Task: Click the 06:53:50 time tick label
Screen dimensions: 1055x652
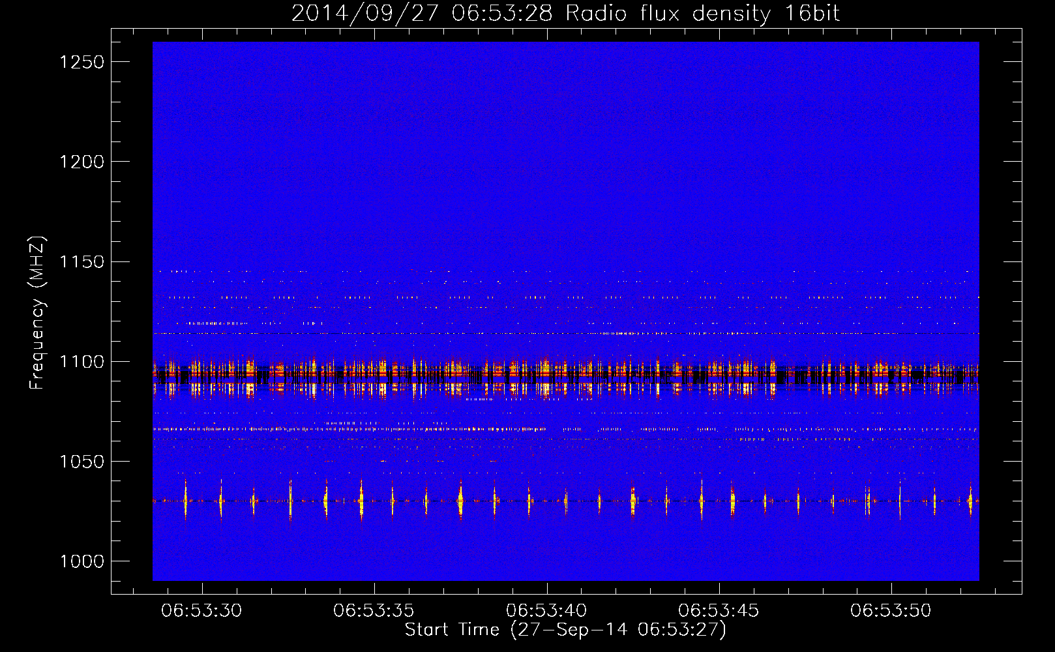Action: [x=891, y=611]
